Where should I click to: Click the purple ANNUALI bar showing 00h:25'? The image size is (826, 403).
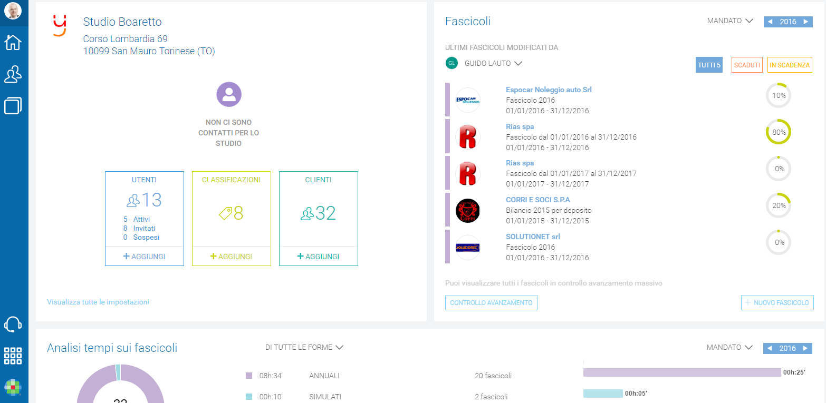(x=682, y=372)
